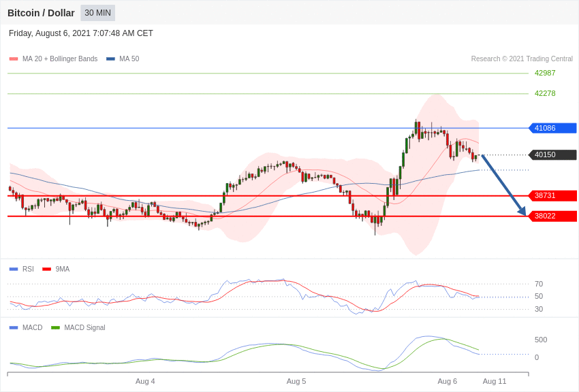Viewport: 579px width, 392px height.
Task: Click the MACD 0 axis label
Action: coord(537,357)
